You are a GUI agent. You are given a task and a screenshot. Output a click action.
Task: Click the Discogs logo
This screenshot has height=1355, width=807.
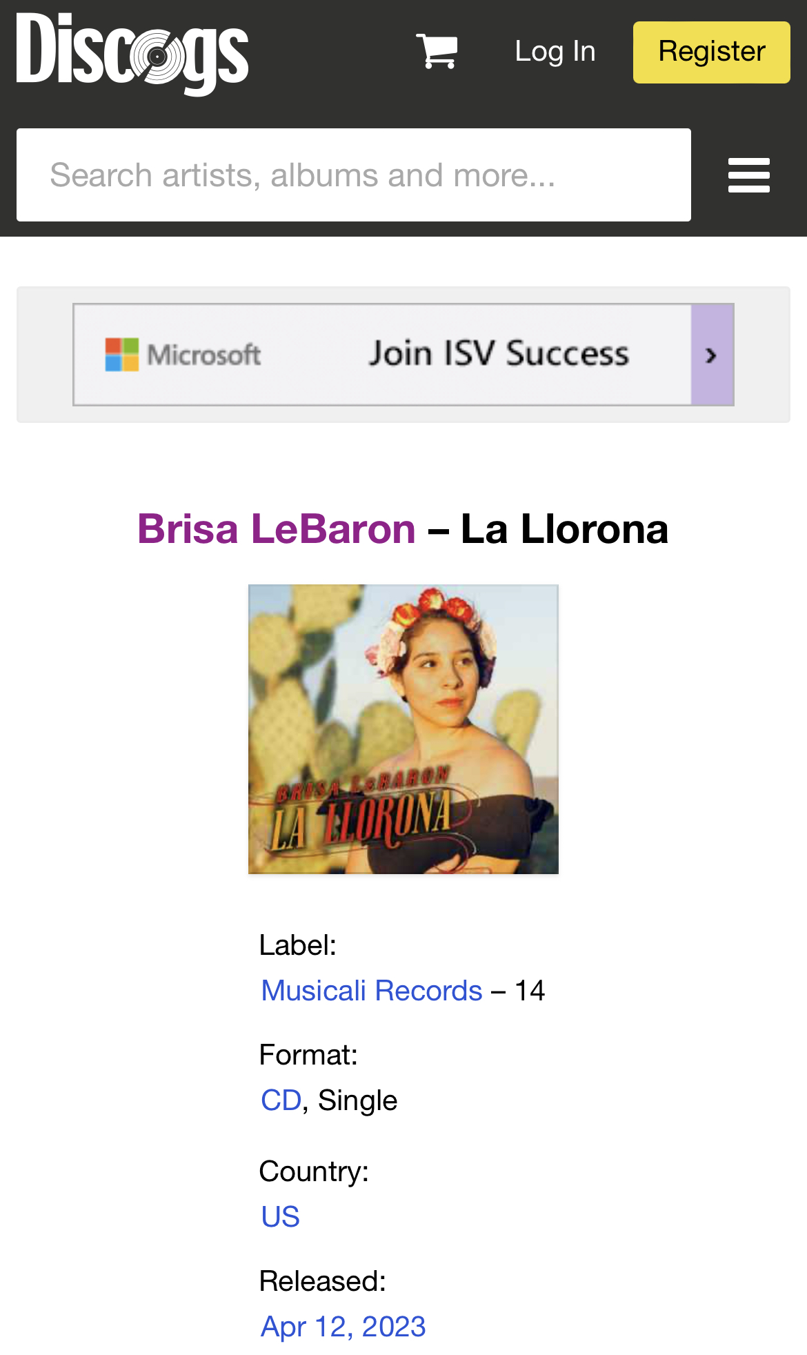132,53
